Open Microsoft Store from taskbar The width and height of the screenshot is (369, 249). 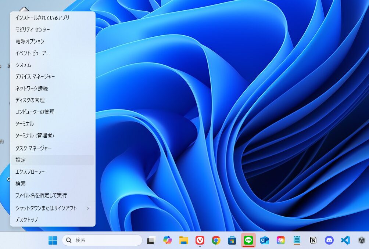pyautogui.click(x=232, y=240)
